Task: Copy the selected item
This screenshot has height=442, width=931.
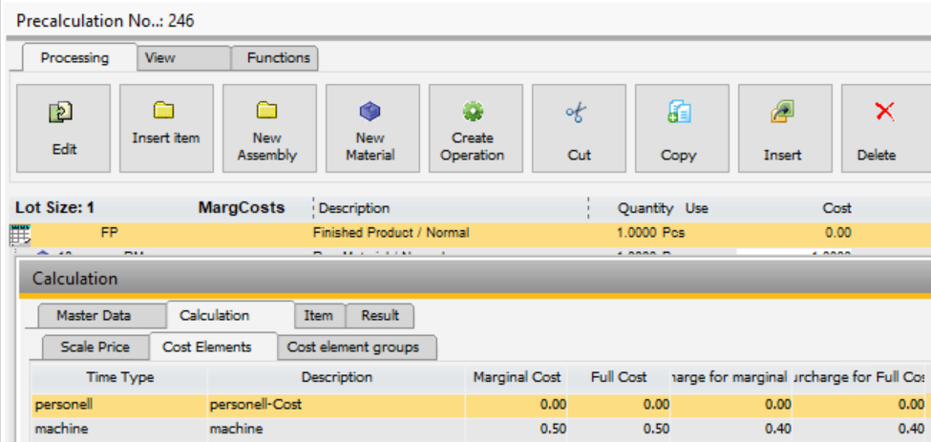Action: coord(679,114)
